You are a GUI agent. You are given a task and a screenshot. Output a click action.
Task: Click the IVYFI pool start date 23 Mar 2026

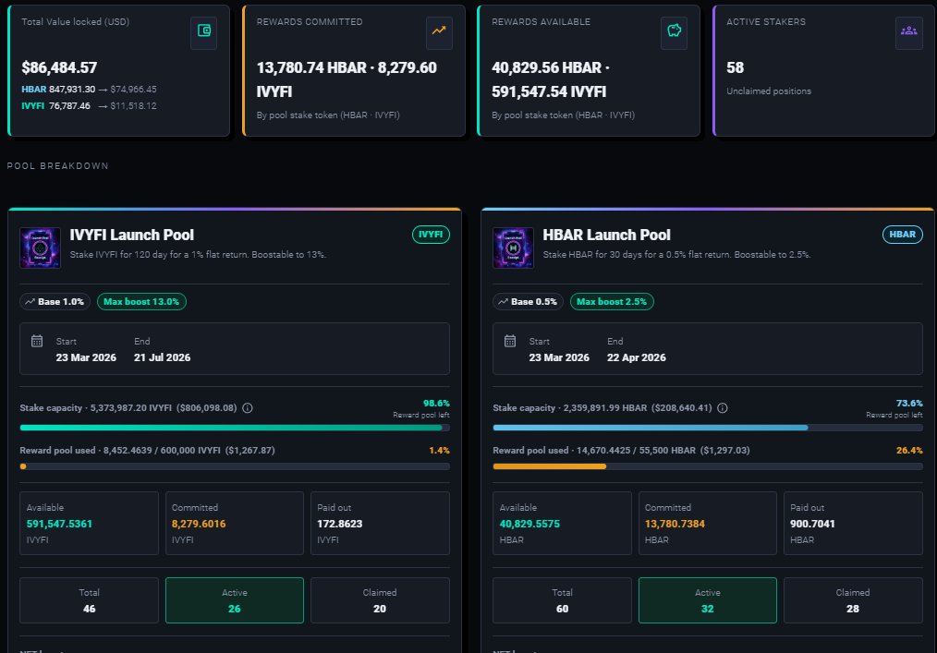[x=86, y=357]
